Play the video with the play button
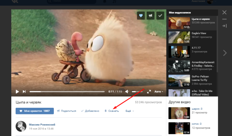The width and height of the screenshot is (232, 136). pyautogui.click(x=17, y=92)
